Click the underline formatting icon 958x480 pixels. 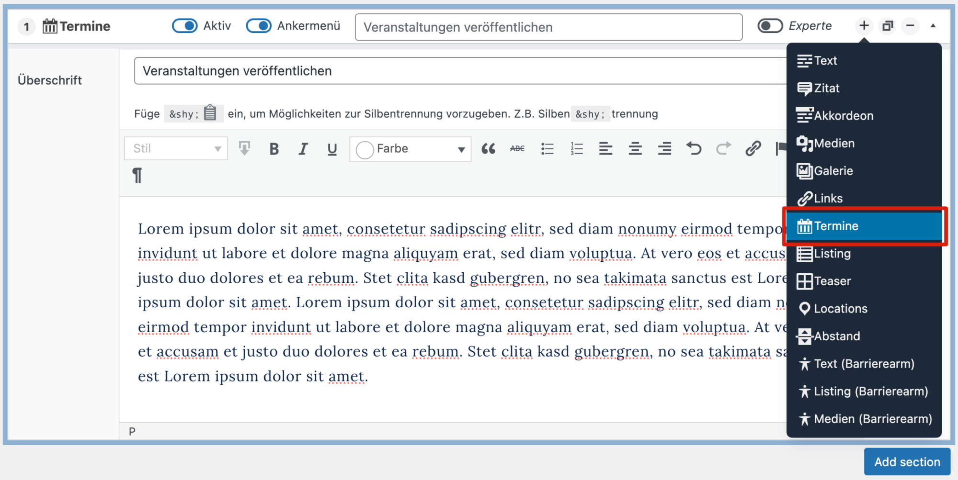(x=332, y=149)
